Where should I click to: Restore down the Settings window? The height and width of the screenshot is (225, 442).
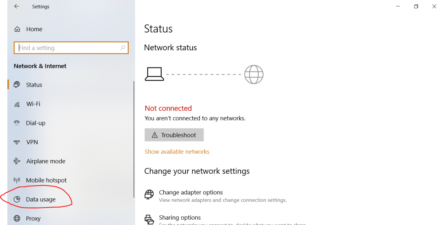pyautogui.click(x=416, y=7)
